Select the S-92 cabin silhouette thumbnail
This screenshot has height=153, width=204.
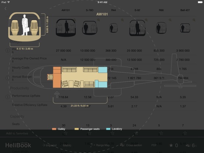click(137, 28)
